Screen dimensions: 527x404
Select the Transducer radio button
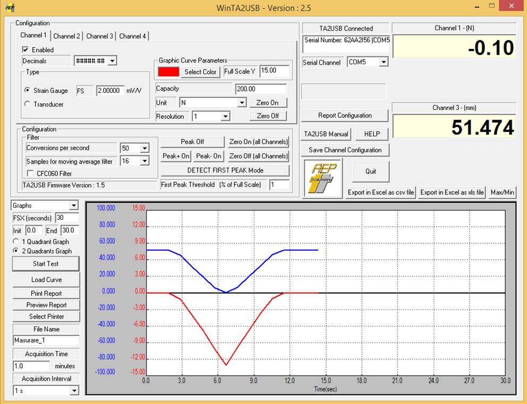pyautogui.click(x=28, y=105)
